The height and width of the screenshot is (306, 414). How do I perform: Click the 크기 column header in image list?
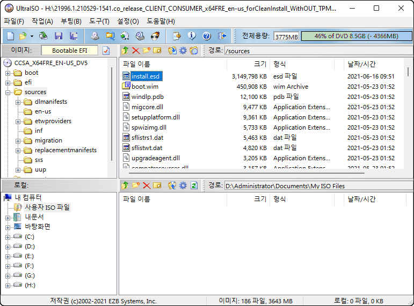(x=248, y=64)
